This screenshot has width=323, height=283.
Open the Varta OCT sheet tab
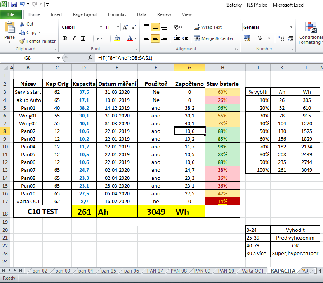(253, 271)
